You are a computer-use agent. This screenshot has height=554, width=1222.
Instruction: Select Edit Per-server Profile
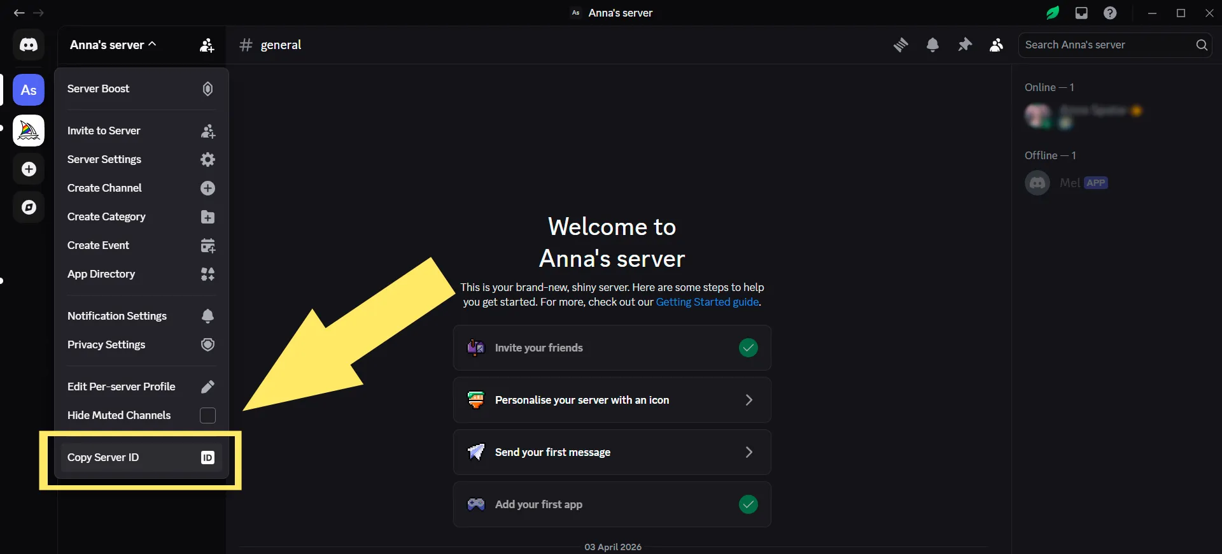coord(141,387)
